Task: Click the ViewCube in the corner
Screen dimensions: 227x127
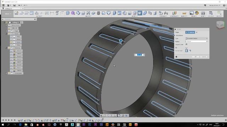Action: pos(220,24)
